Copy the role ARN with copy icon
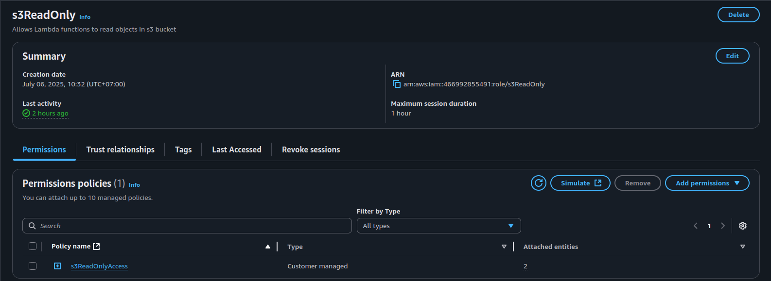771x281 pixels. pos(396,84)
